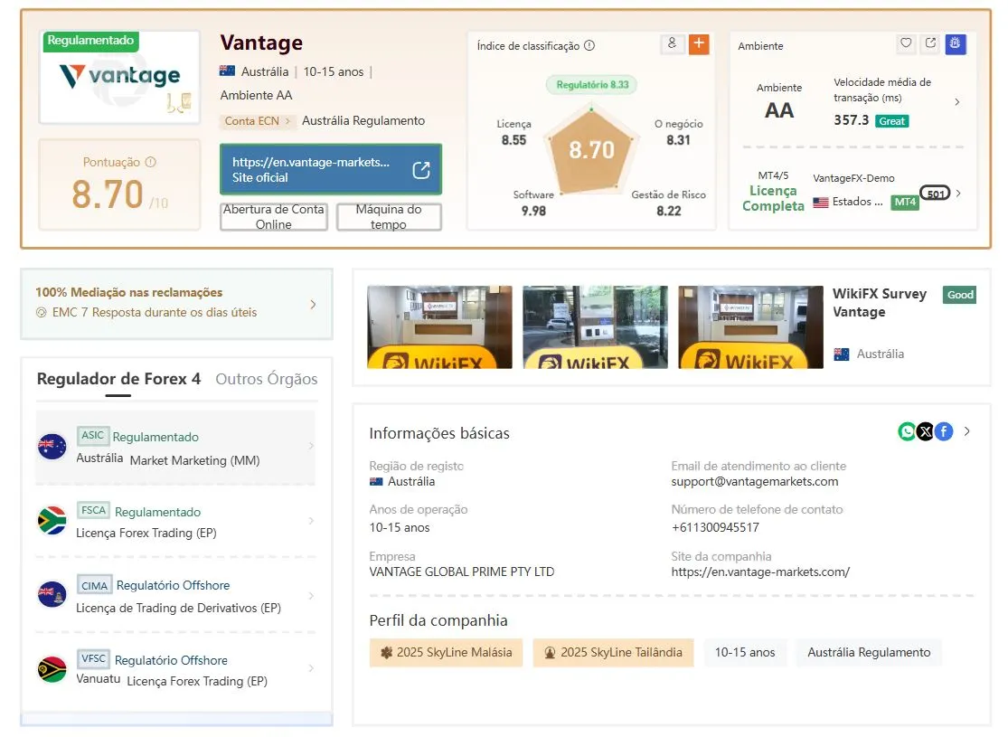Open the 100% Mediação nas reclamações arrow
Viewport: 1008px width, 737px height.
pos(313,304)
